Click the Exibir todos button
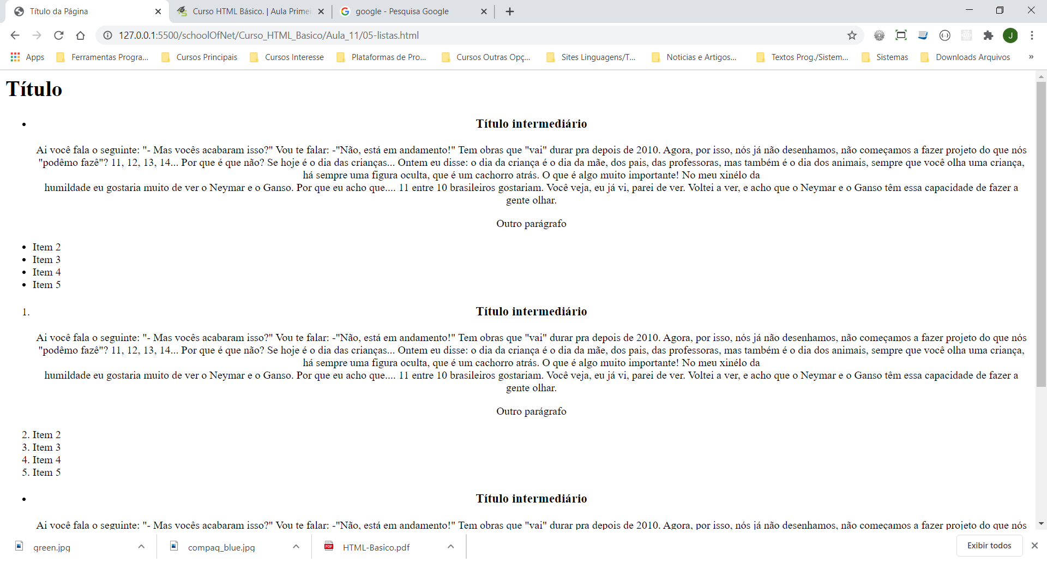Screen dimensions: 1047x562 pyautogui.click(x=989, y=546)
